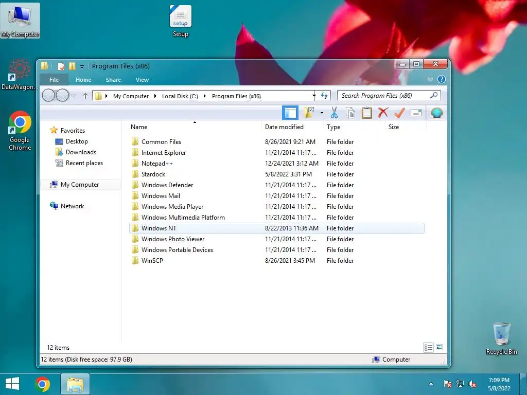Click the Paste clipboard icon
This screenshot has height=395, width=527.
(x=366, y=113)
